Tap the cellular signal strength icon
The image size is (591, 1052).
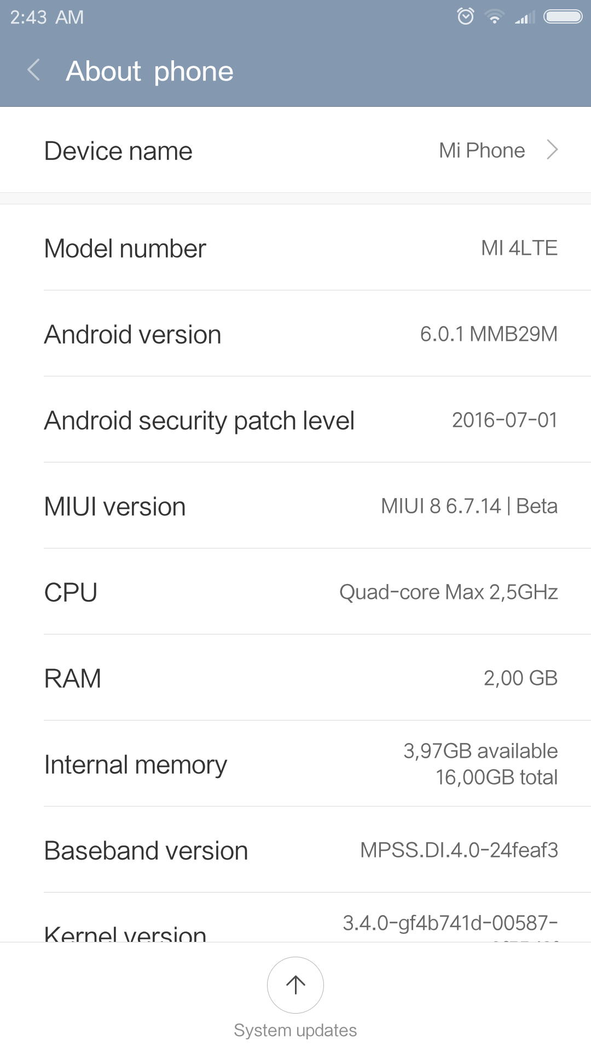[x=525, y=18]
